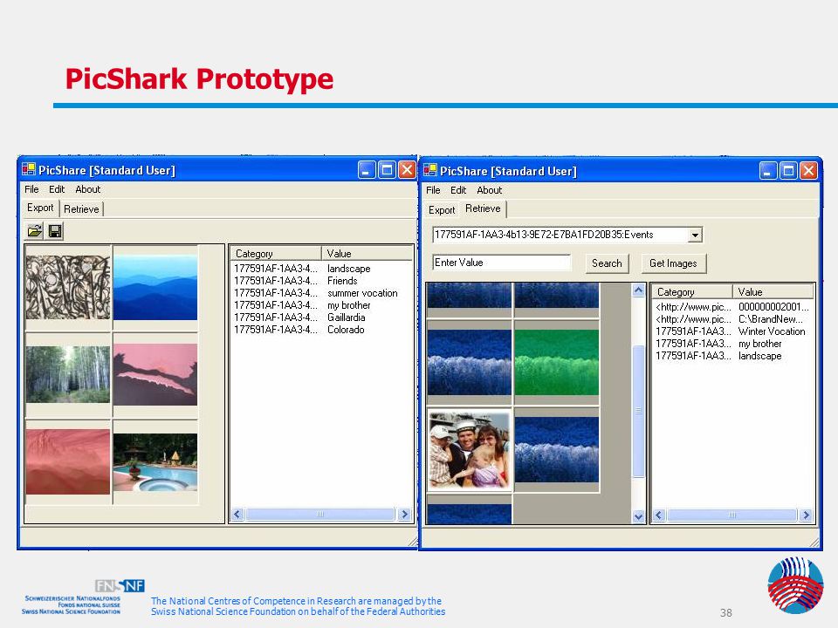Viewport: 838px width, 628px height.
Task: Select the 'Winter Vocation' row
Action: [x=732, y=331]
